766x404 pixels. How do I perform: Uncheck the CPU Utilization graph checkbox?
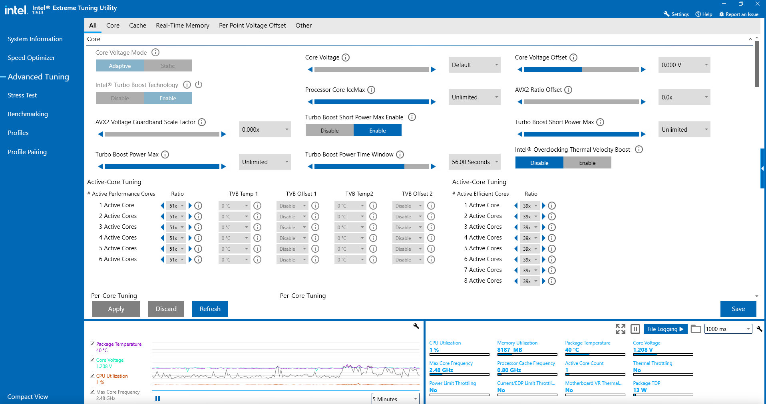click(92, 376)
